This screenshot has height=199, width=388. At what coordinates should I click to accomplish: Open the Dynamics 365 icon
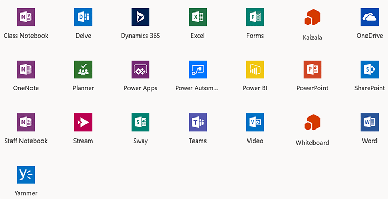pyautogui.click(x=141, y=17)
